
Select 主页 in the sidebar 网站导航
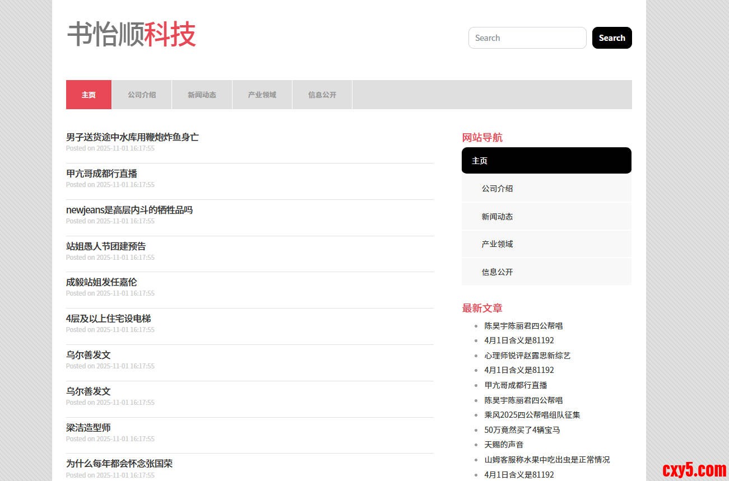coord(546,161)
